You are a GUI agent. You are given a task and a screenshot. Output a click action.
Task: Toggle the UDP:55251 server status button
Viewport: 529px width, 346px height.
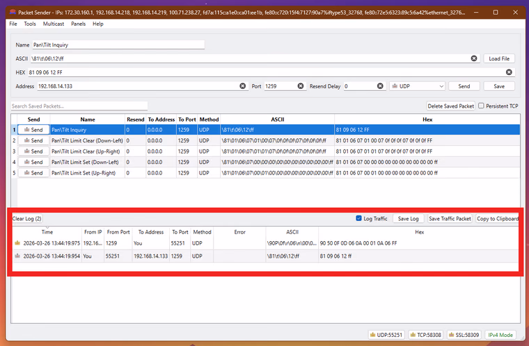point(386,335)
